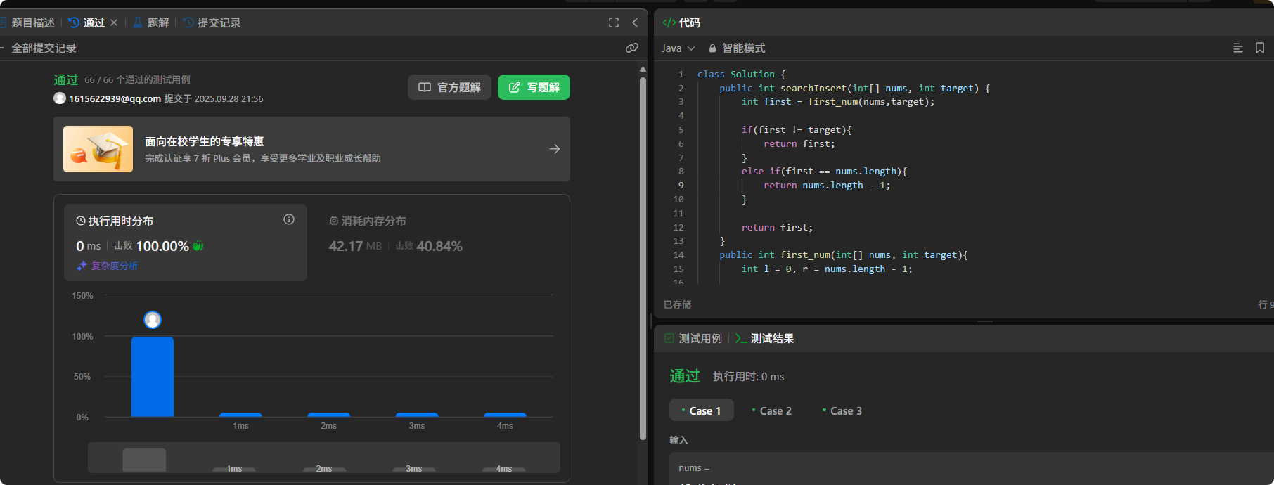Click the 击败 100.00% value
1274x485 pixels.
(x=151, y=246)
